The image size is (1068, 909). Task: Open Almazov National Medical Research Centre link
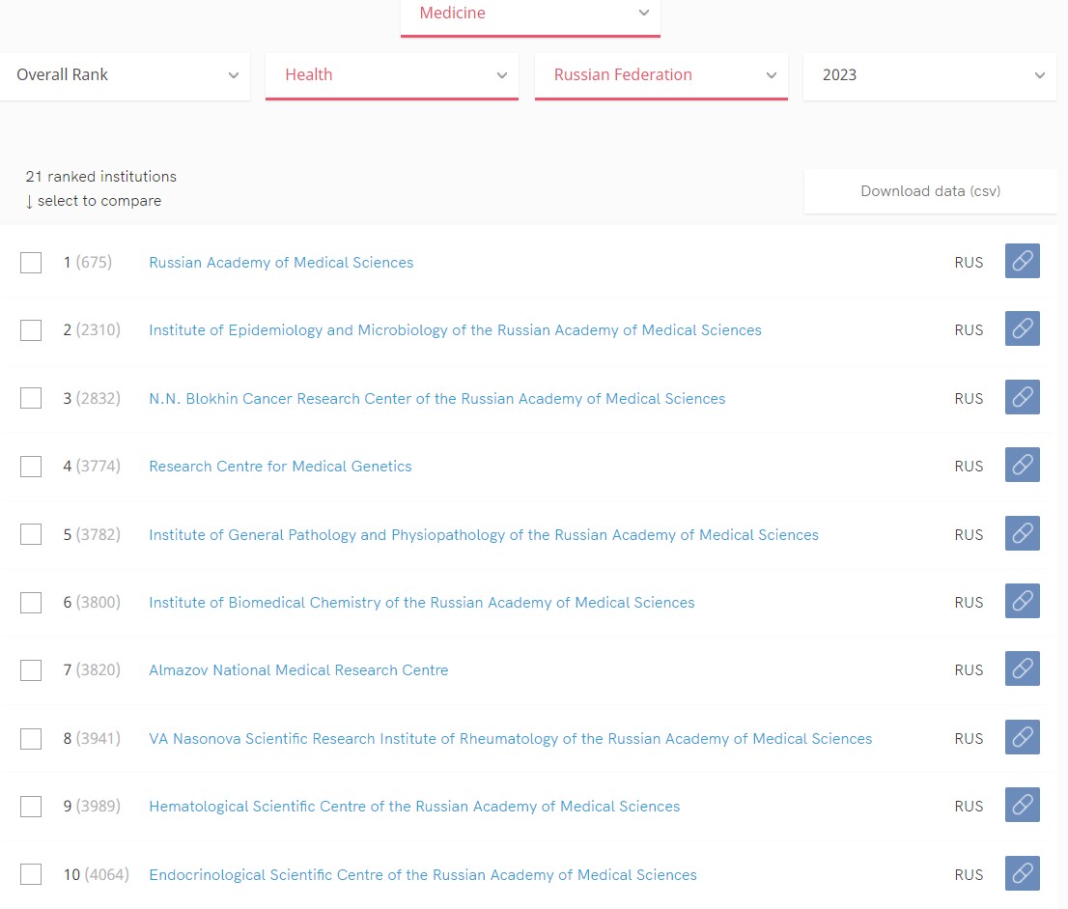tap(298, 670)
